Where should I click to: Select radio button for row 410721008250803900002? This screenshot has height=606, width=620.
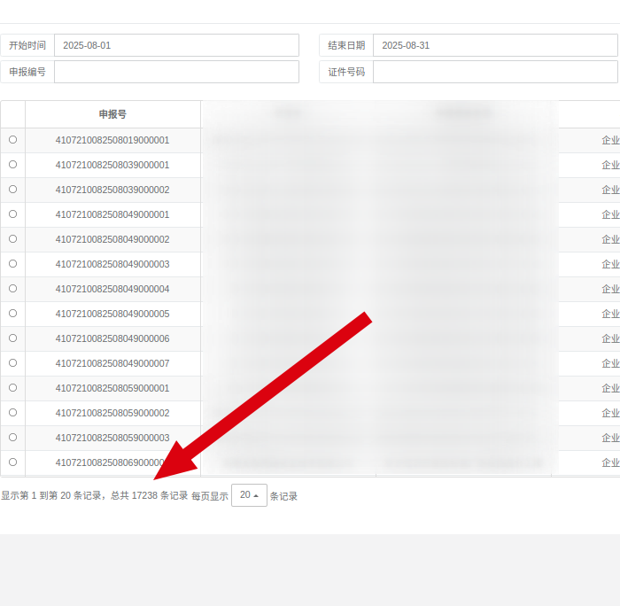12,190
